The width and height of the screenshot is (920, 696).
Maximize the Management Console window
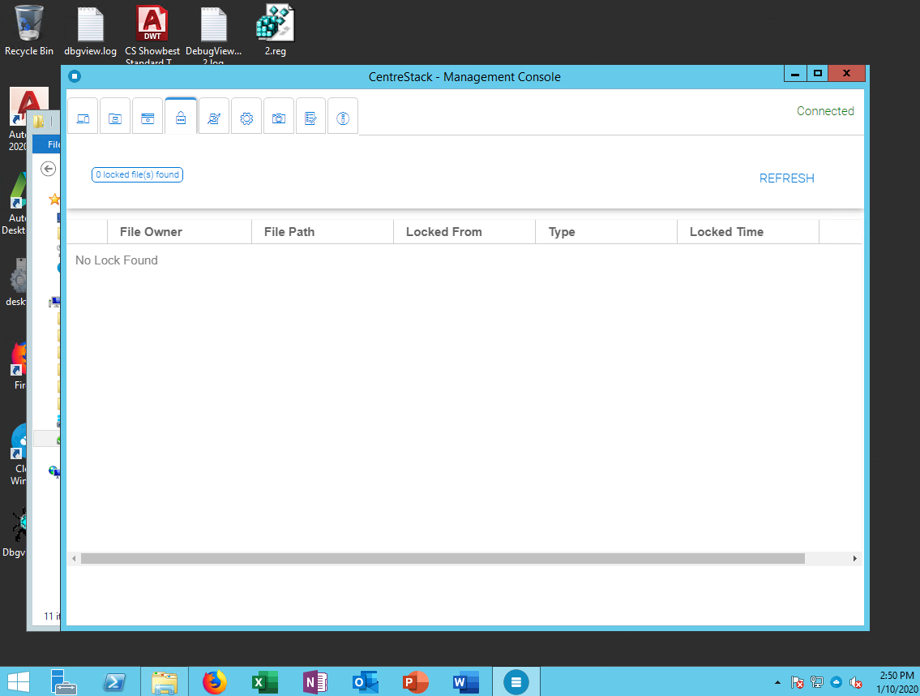pyautogui.click(x=817, y=74)
